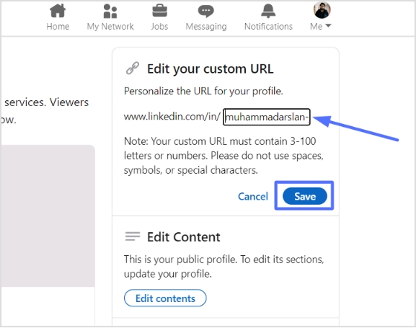Click the chain link icon beside custom URL heading
416x328 pixels.
click(x=132, y=68)
